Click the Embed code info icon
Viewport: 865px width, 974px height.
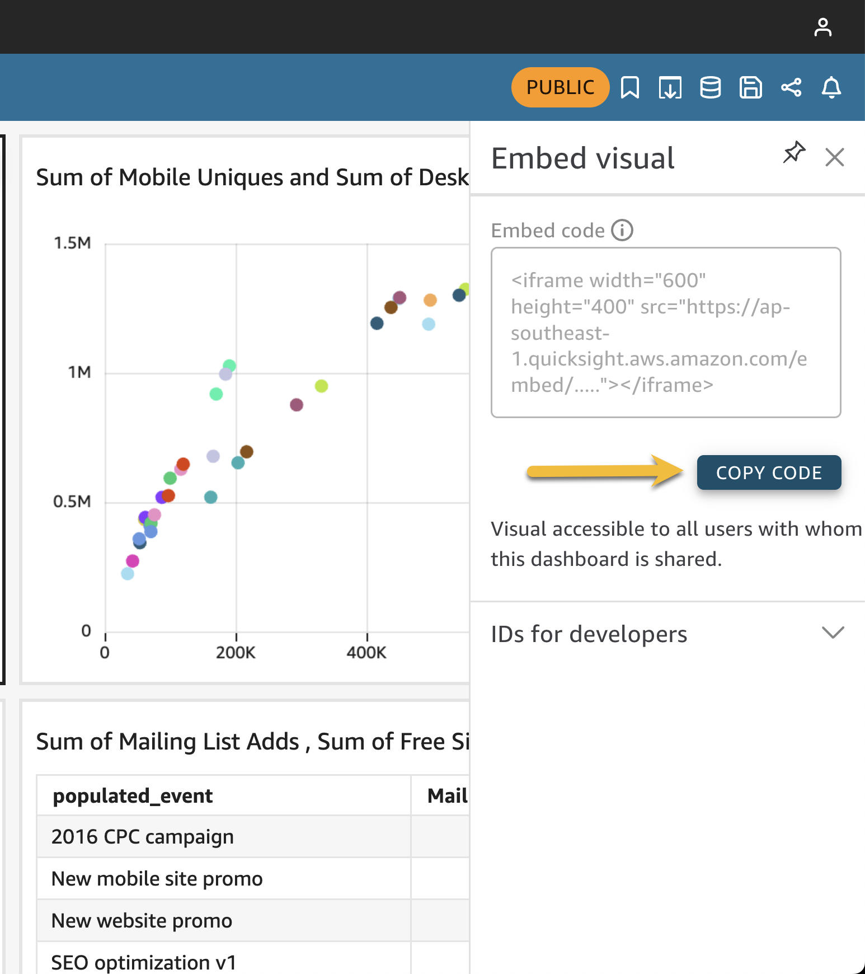coord(622,230)
